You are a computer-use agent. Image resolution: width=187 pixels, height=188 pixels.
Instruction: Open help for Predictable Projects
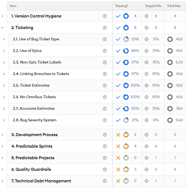tap(105, 158)
